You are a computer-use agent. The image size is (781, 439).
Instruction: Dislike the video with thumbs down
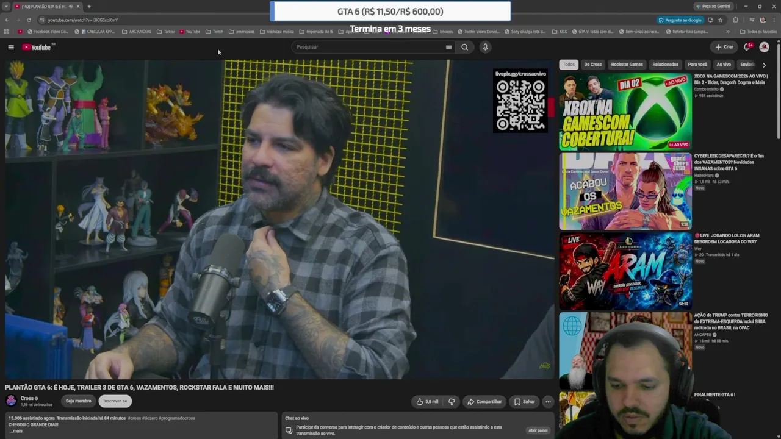click(452, 402)
